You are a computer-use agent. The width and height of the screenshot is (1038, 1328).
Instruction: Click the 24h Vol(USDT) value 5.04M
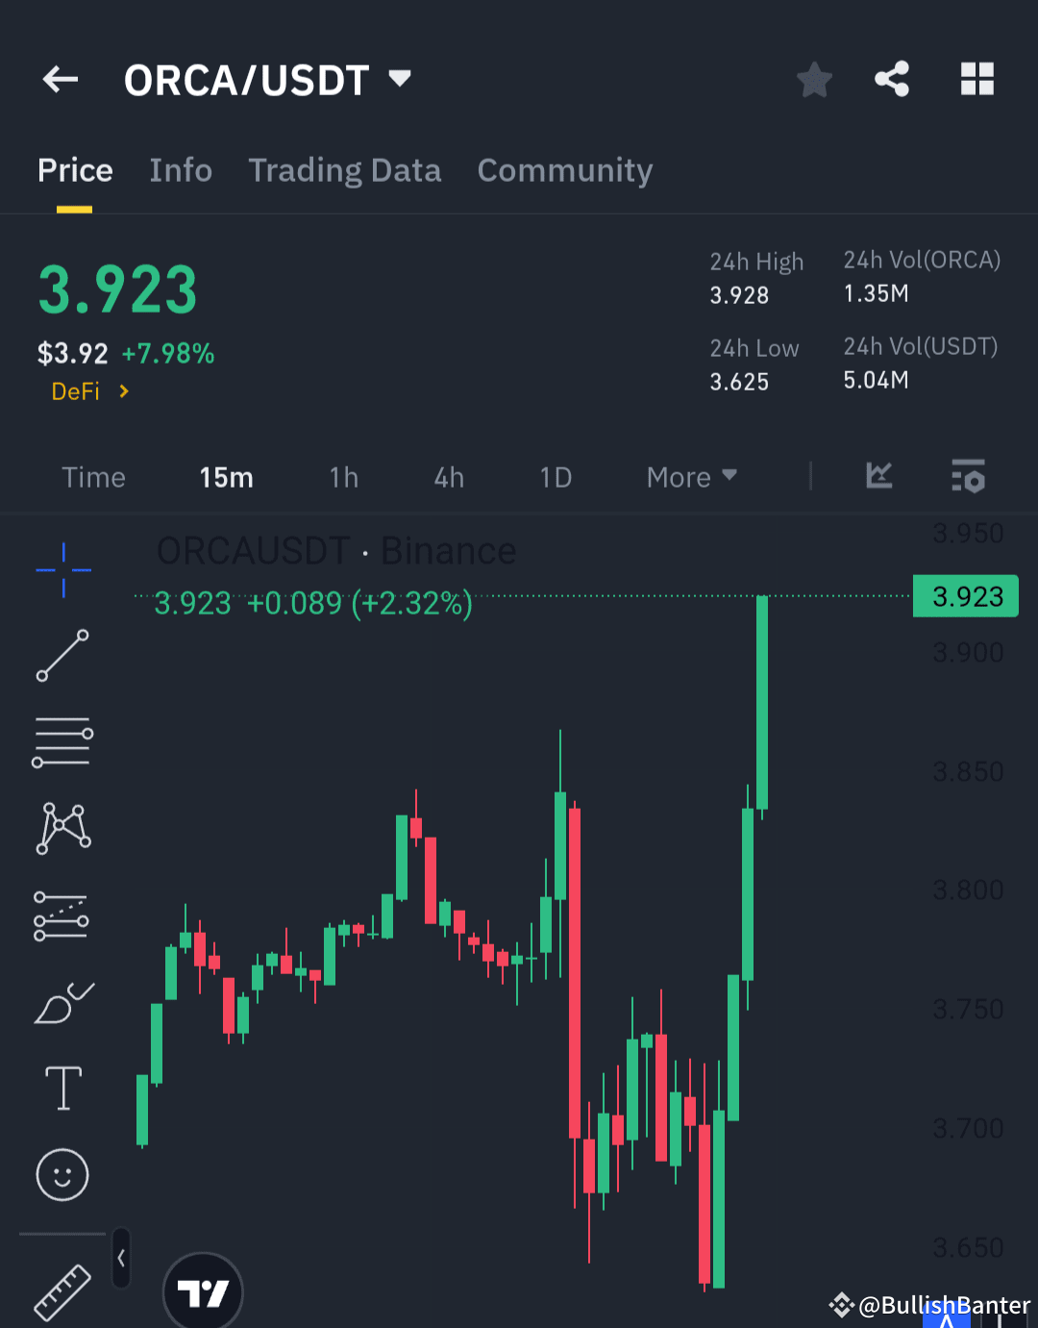(876, 380)
